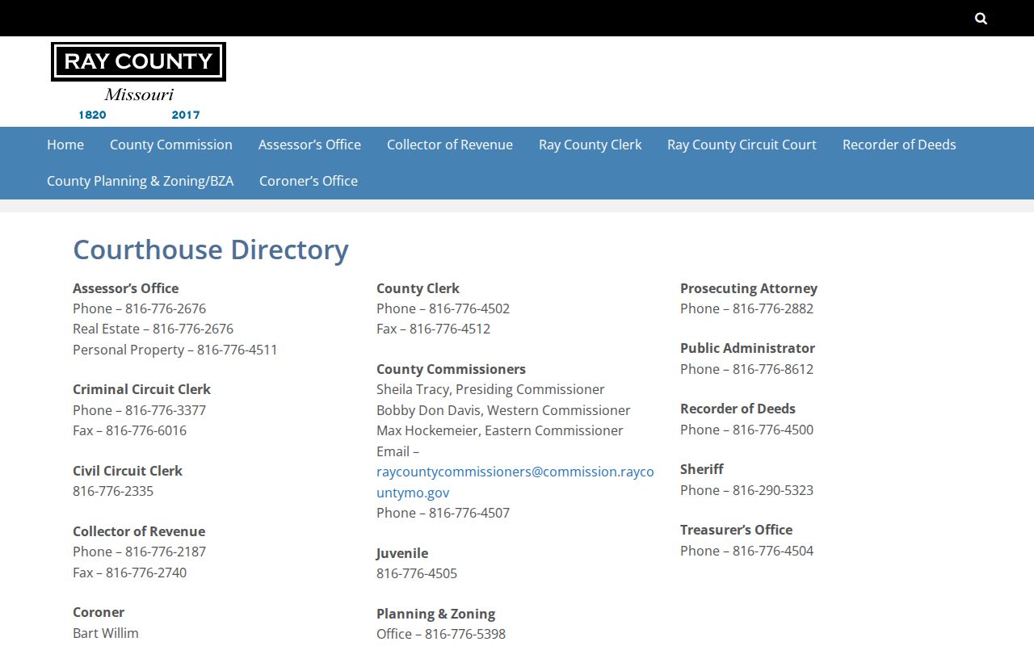Click Fax – 816-776-2740 line

pyautogui.click(x=130, y=573)
